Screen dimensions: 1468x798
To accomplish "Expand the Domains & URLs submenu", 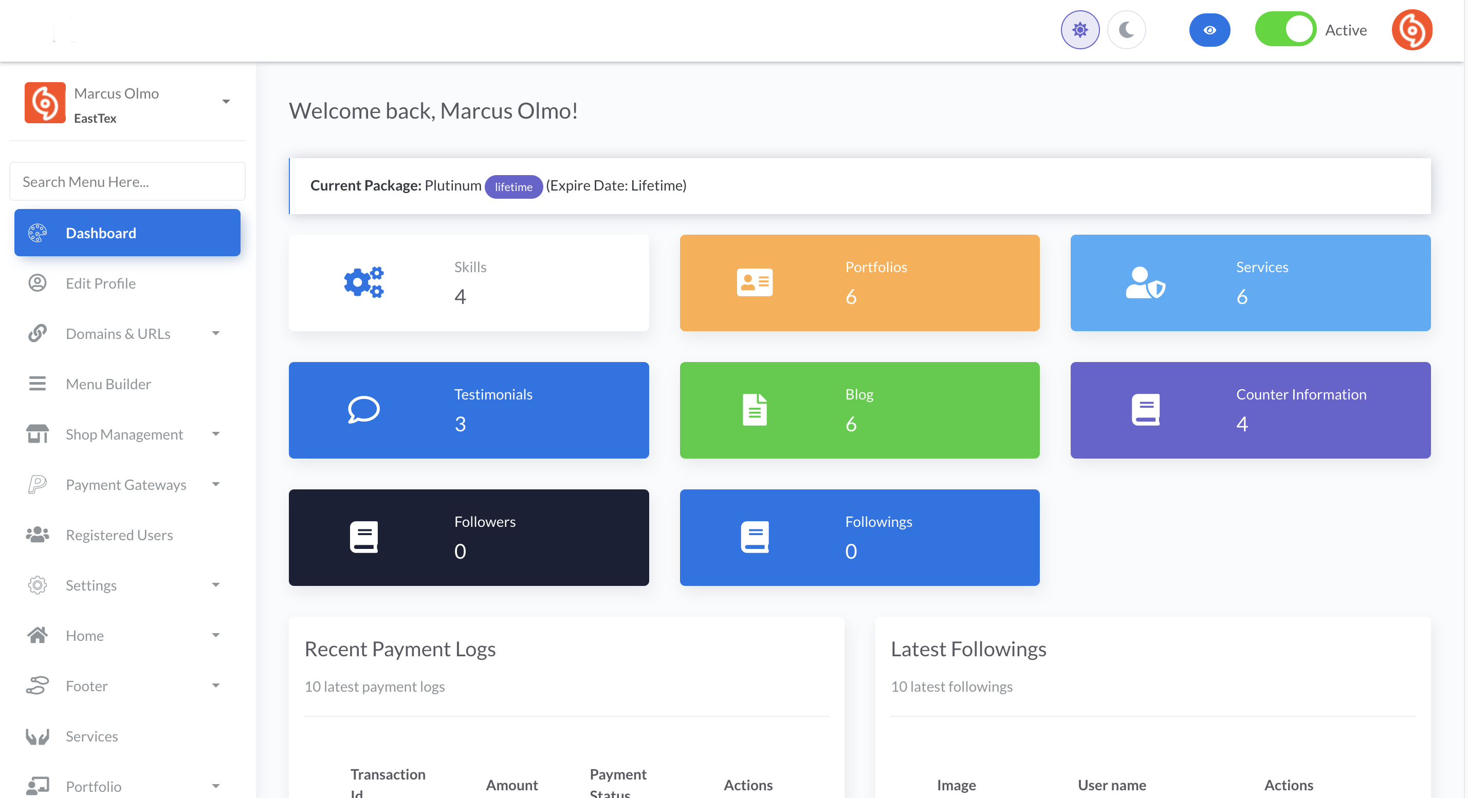I will tap(215, 334).
